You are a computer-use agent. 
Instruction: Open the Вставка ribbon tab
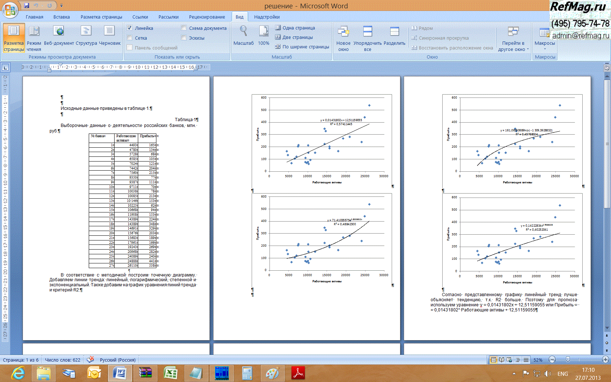(x=61, y=17)
